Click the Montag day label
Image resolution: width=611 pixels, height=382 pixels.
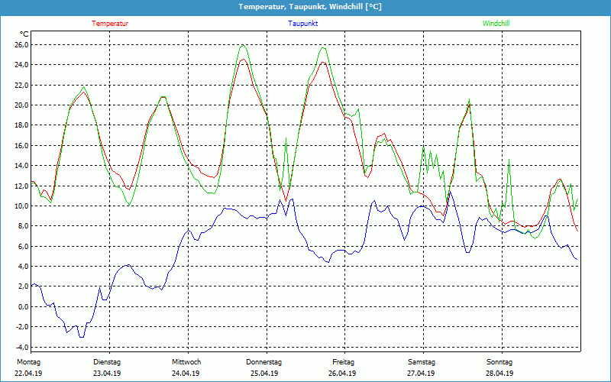[28, 362]
